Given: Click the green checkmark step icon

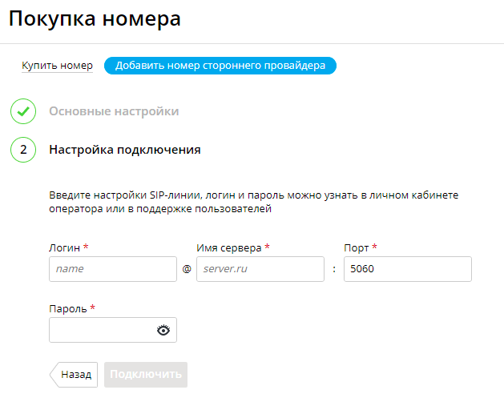Looking at the screenshot, I should tap(23, 111).
